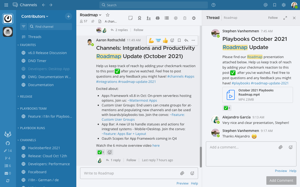Open the Threads view in the sidebar
300x187 pixels.
35,37
